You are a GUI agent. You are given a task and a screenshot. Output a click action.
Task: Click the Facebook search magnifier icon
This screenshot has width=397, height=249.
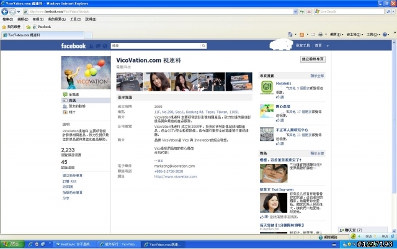click(x=203, y=46)
